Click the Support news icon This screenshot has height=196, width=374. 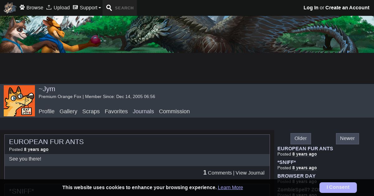pyautogui.click(x=75, y=7)
